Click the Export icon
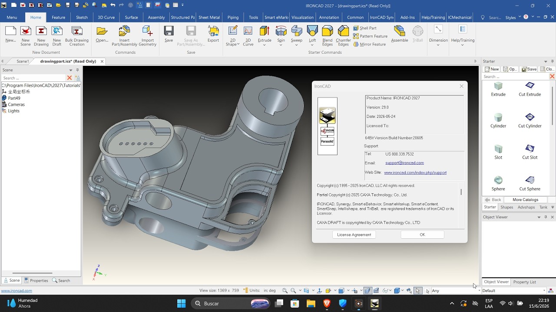The width and height of the screenshot is (556, 312). 213,31
